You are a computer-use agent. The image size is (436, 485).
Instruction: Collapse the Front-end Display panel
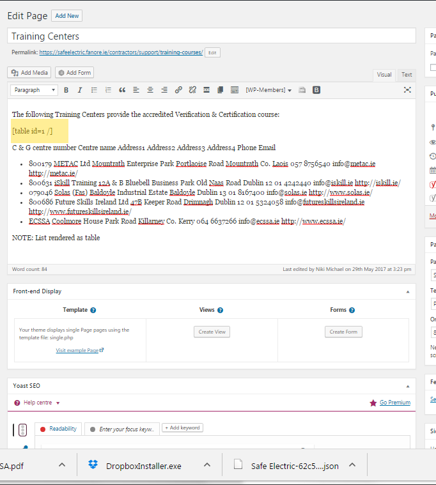point(408,291)
